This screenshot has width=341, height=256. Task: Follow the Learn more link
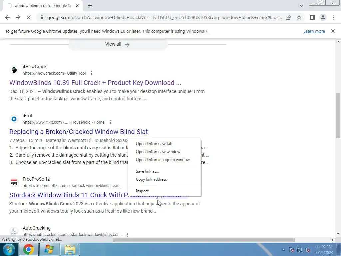[x=314, y=31]
